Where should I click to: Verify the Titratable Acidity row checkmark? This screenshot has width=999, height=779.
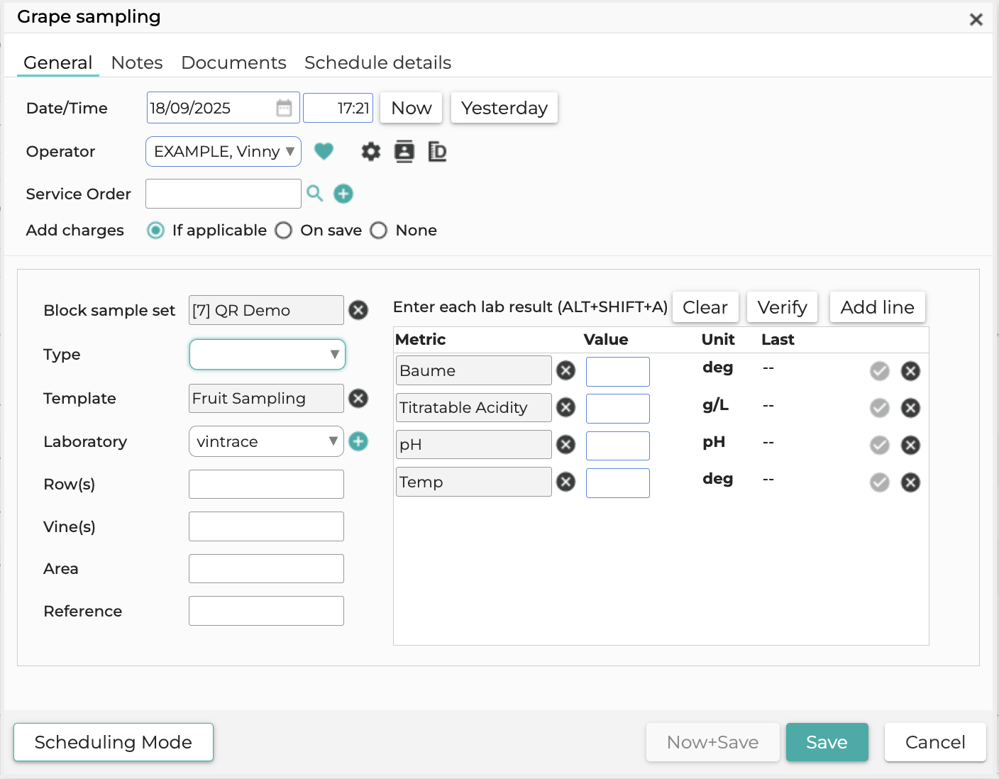coord(880,408)
